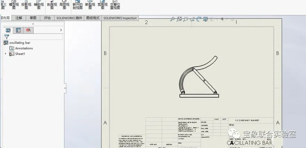Select the Auxiliary View (辅助视图) tool
The width and height of the screenshot is (306, 148).
[x=39, y=5]
